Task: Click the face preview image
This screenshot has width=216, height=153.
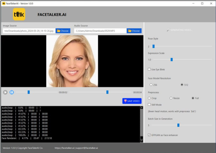Action: pyautogui.click(x=72, y=61)
